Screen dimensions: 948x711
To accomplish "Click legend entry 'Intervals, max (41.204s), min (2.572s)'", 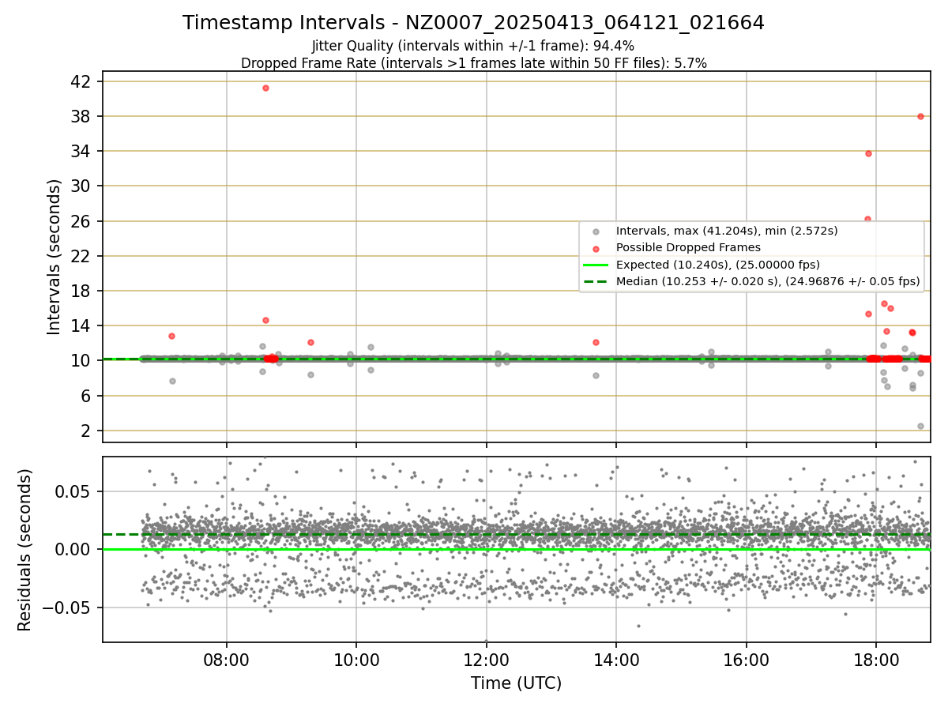I will [727, 231].
